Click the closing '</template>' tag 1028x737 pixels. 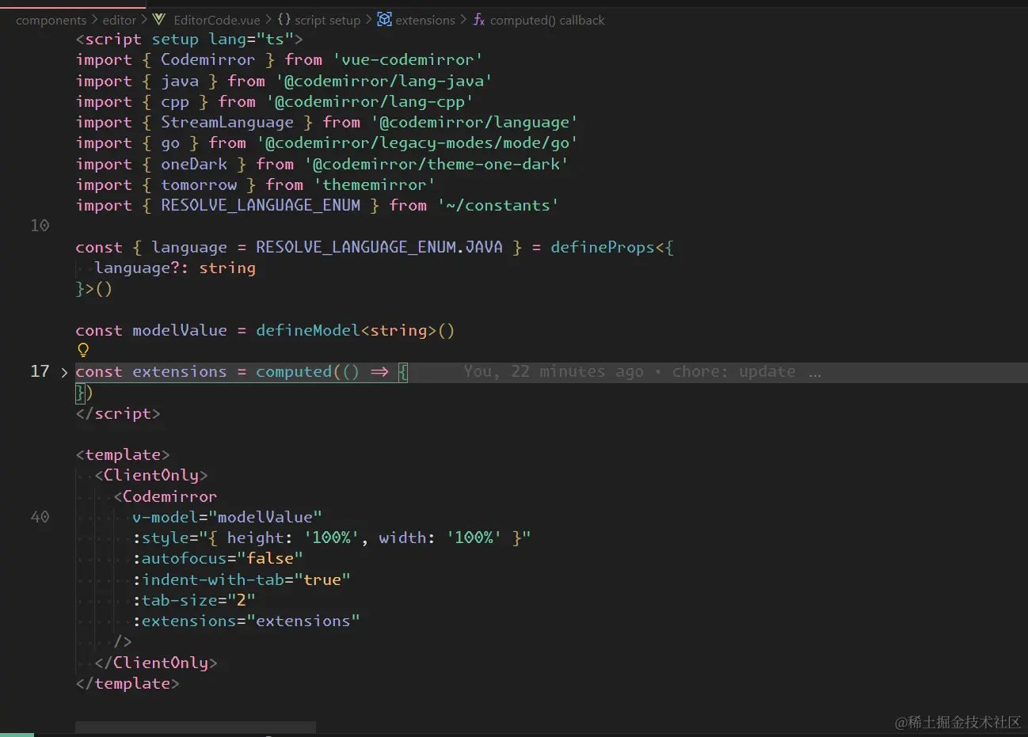tap(128, 683)
